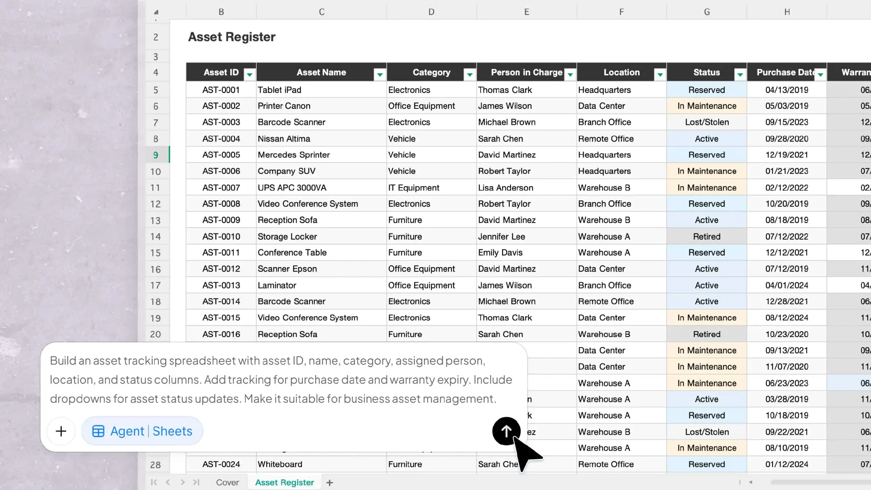
Task: Click the Asset Register title cell
Action: click(232, 37)
